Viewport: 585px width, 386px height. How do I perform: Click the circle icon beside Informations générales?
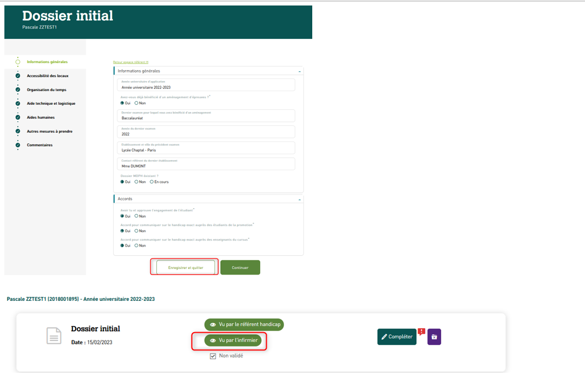tap(18, 62)
